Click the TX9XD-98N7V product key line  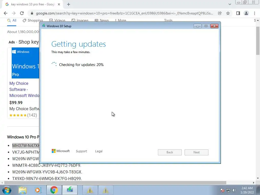(x=47, y=178)
